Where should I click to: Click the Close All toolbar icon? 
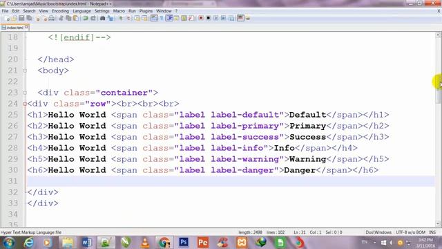click(45, 19)
